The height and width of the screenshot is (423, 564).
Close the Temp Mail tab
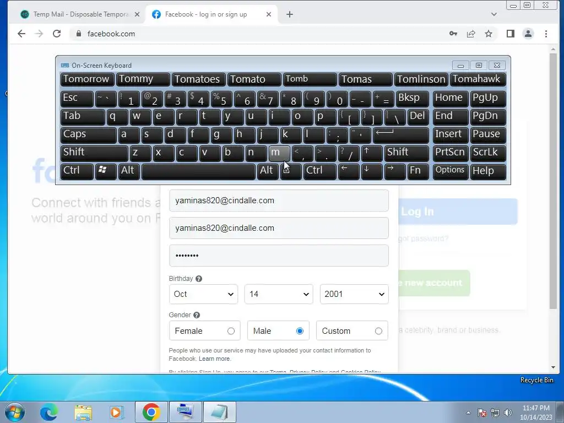tap(137, 14)
